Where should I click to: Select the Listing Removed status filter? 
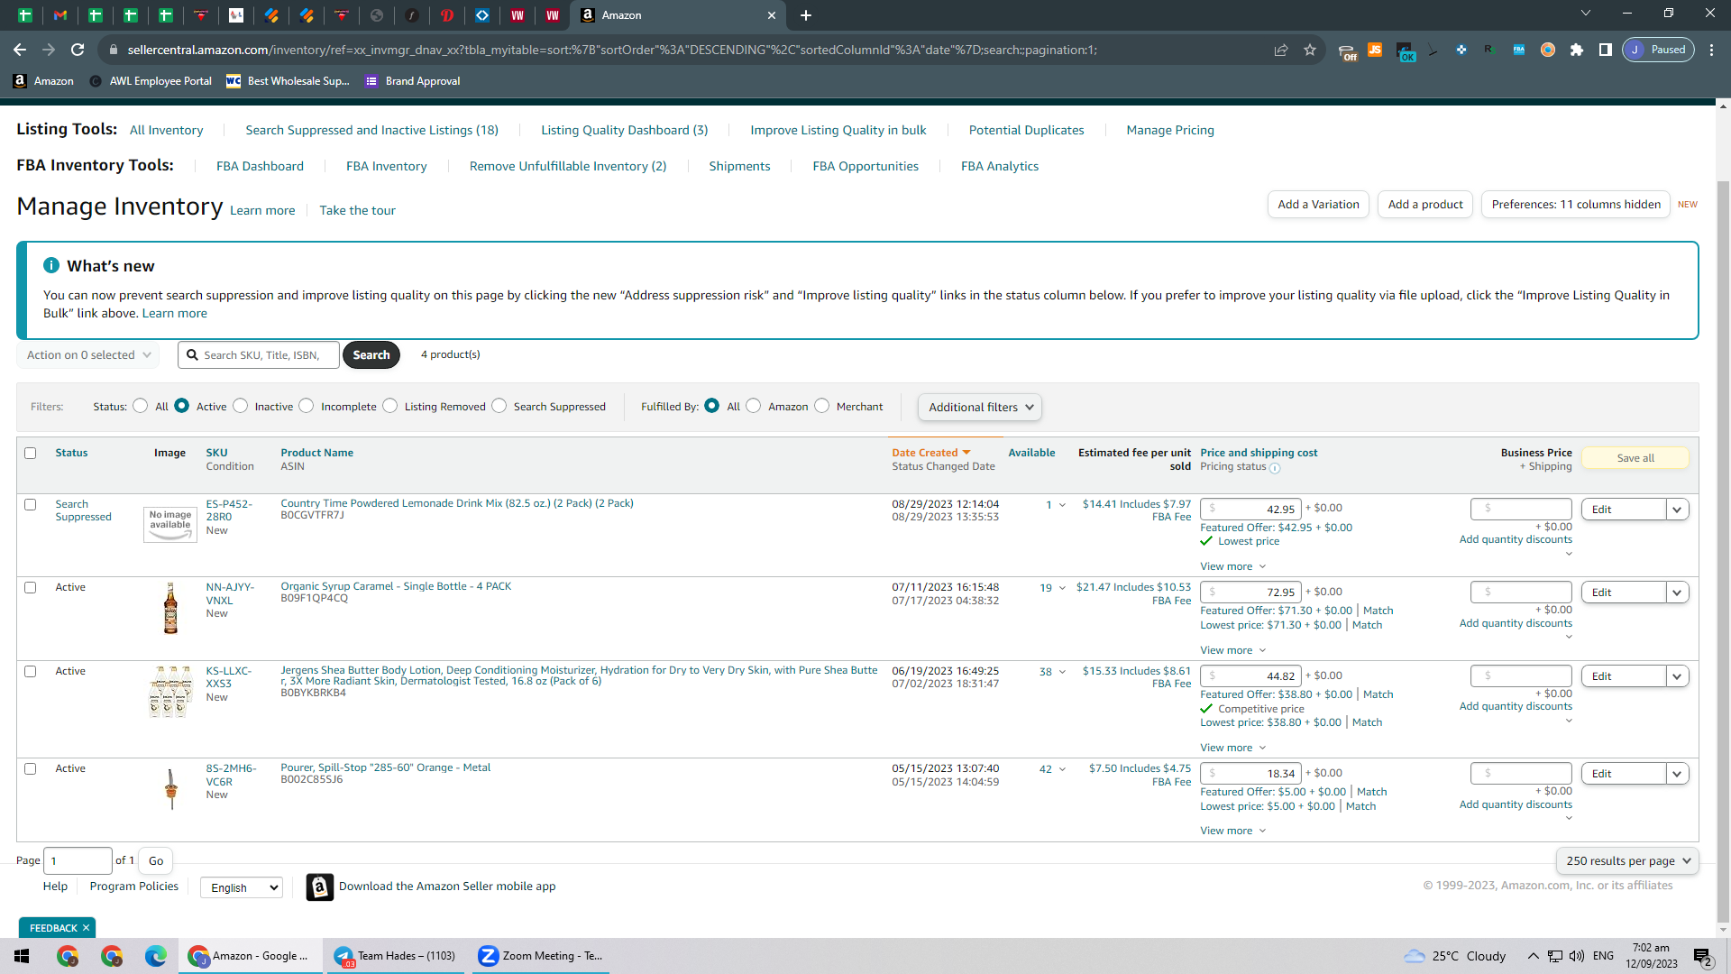click(x=390, y=406)
